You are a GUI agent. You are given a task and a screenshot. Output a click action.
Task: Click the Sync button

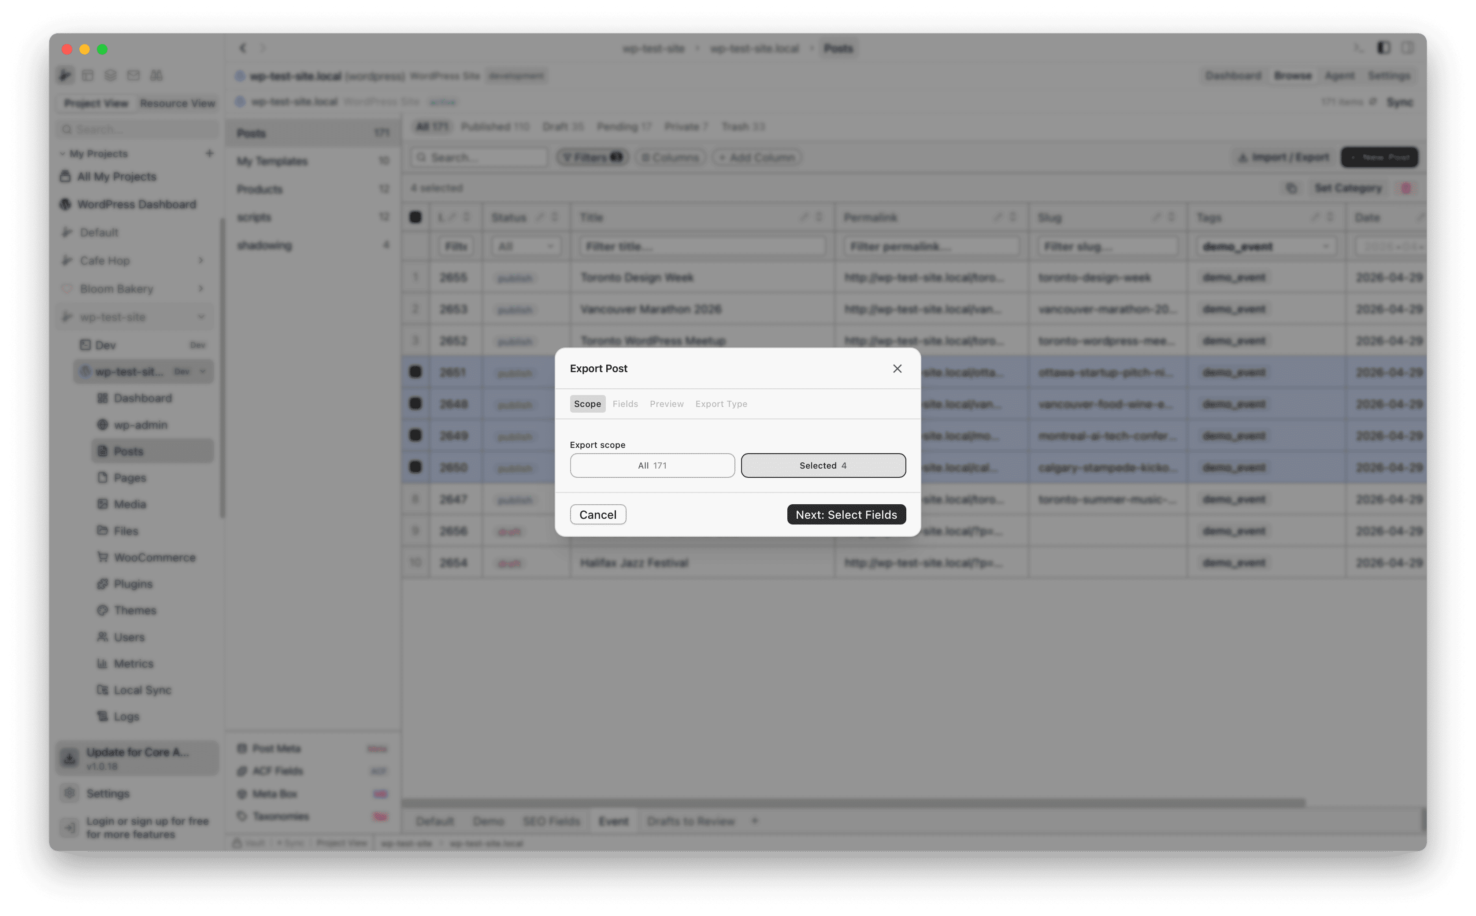(x=1400, y=102)
